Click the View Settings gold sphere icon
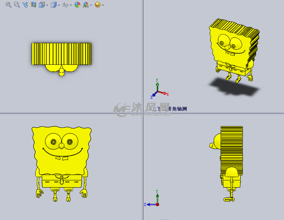The image size is (284, 220). (x=98, y=5)
